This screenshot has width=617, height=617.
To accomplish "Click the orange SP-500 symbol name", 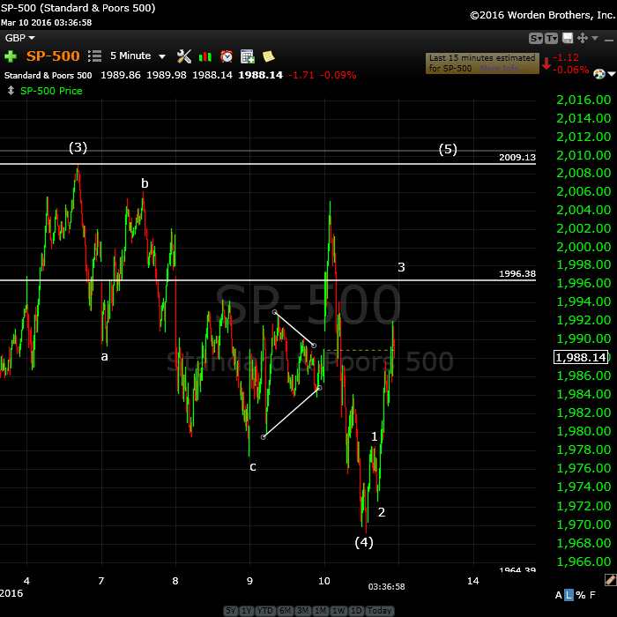I will [53, 56].
